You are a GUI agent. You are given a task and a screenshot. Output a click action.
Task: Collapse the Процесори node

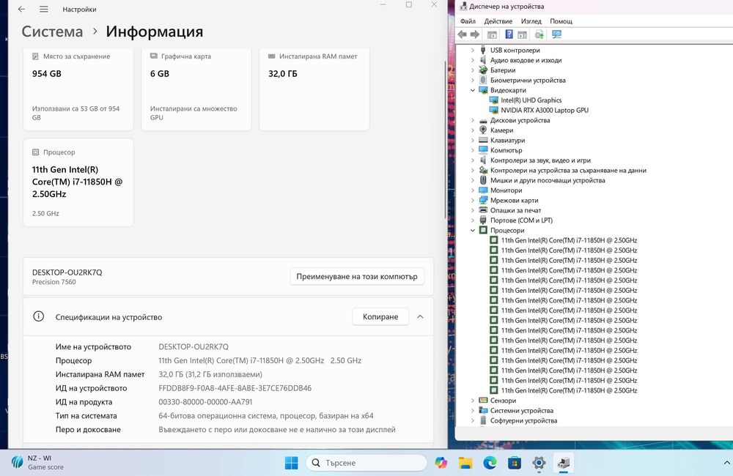pos(473,230)
